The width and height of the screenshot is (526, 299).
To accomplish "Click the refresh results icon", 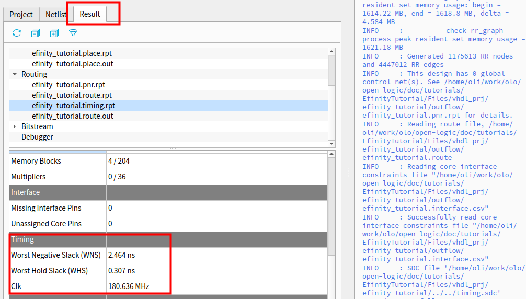I will (x=17, y=33).
